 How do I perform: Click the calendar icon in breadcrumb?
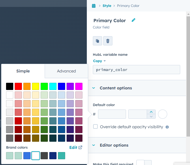click(x=94, y=6)
